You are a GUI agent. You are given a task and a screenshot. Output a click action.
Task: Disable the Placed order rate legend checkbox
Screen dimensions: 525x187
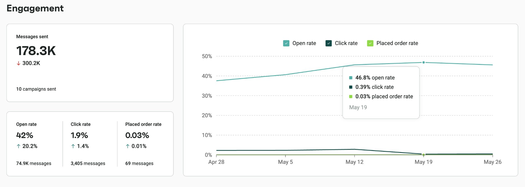371,43
